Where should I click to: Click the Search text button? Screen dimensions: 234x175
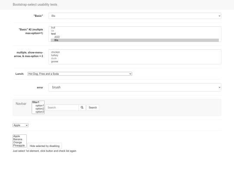[93, 108]
